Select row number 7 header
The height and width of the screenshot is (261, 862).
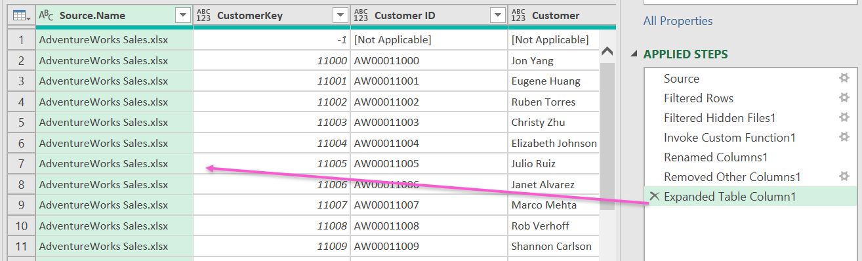(x=22, y=164)
